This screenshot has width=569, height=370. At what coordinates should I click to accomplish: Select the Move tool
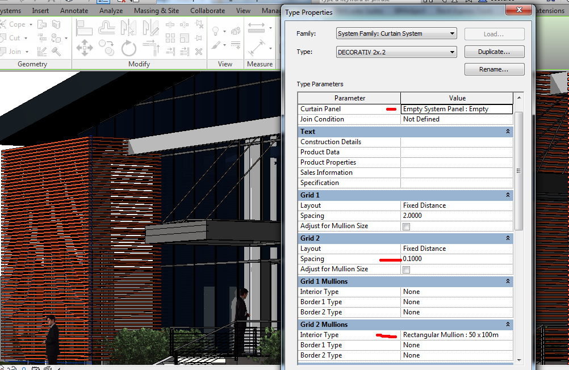85,48
